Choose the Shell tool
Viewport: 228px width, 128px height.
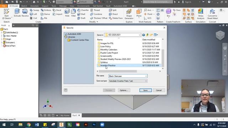[81, 14]
